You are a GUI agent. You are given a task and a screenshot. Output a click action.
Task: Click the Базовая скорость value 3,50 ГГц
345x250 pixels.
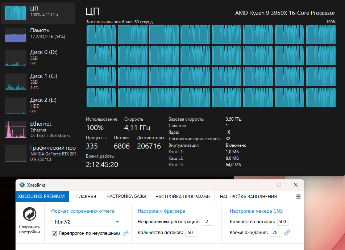tap(233, 119)
